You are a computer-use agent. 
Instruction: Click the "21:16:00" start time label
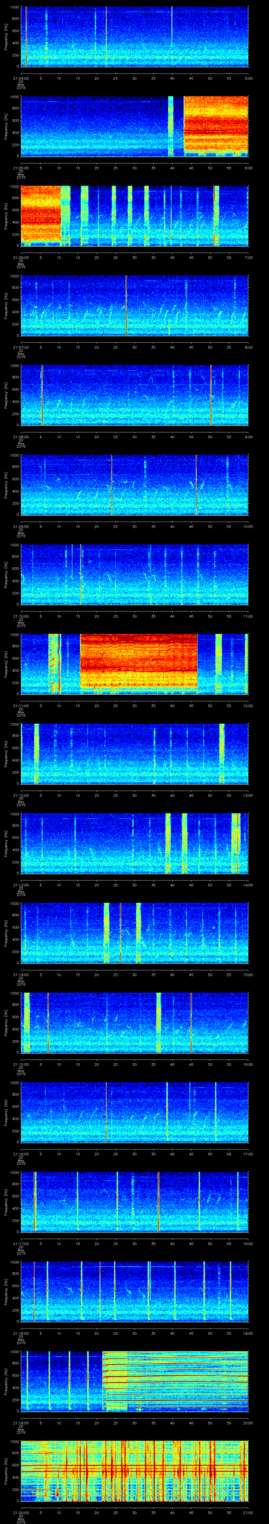[21, 1154]
